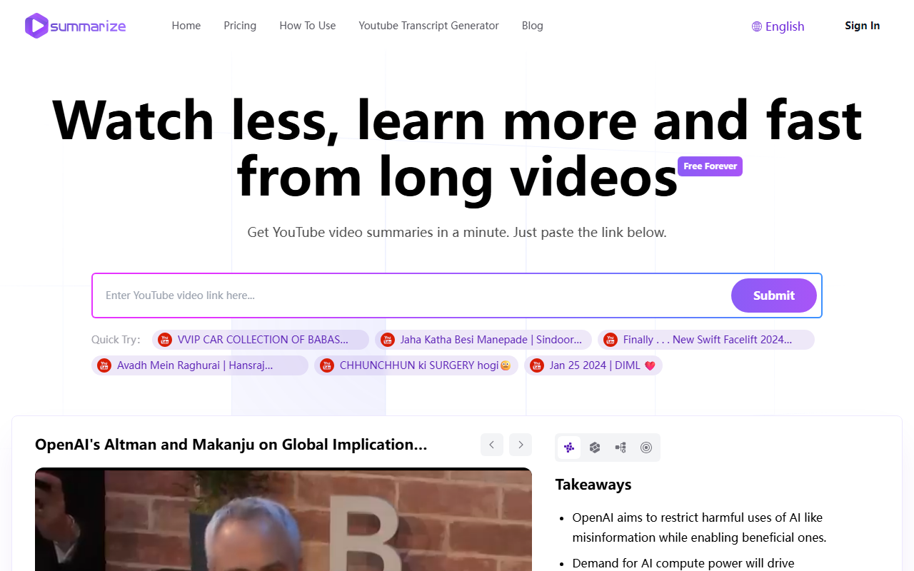Viewport: 914px width, 571px height.
Task: Try Jan 25 2024 DIML video
Action: [593, 365]
